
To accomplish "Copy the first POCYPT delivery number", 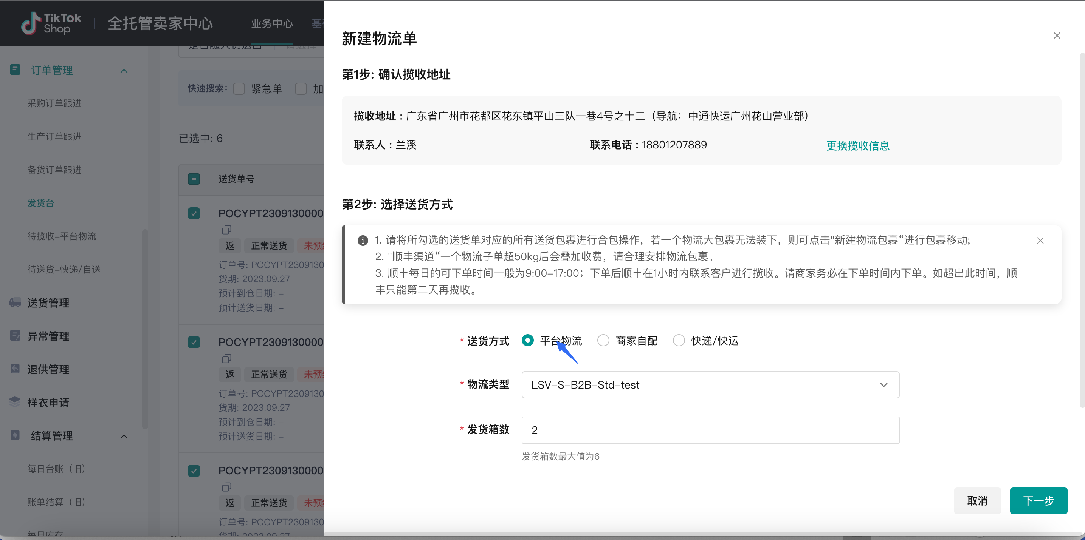I will coord(226,230).
